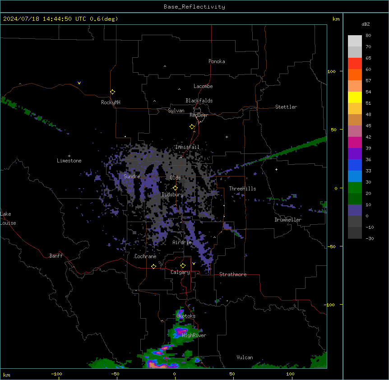Click the -50 tick on the right axis
389x380 pixels.
pyautogui.click(x=331, y=246)
